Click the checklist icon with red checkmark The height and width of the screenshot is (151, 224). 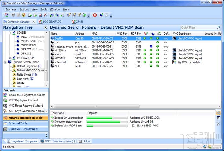[40, 15]
